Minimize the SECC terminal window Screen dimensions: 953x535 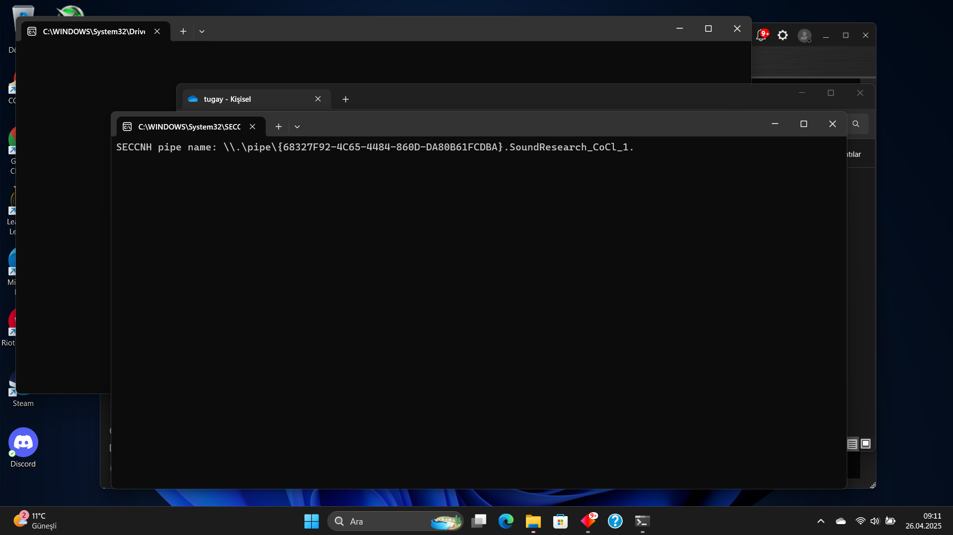775,124
